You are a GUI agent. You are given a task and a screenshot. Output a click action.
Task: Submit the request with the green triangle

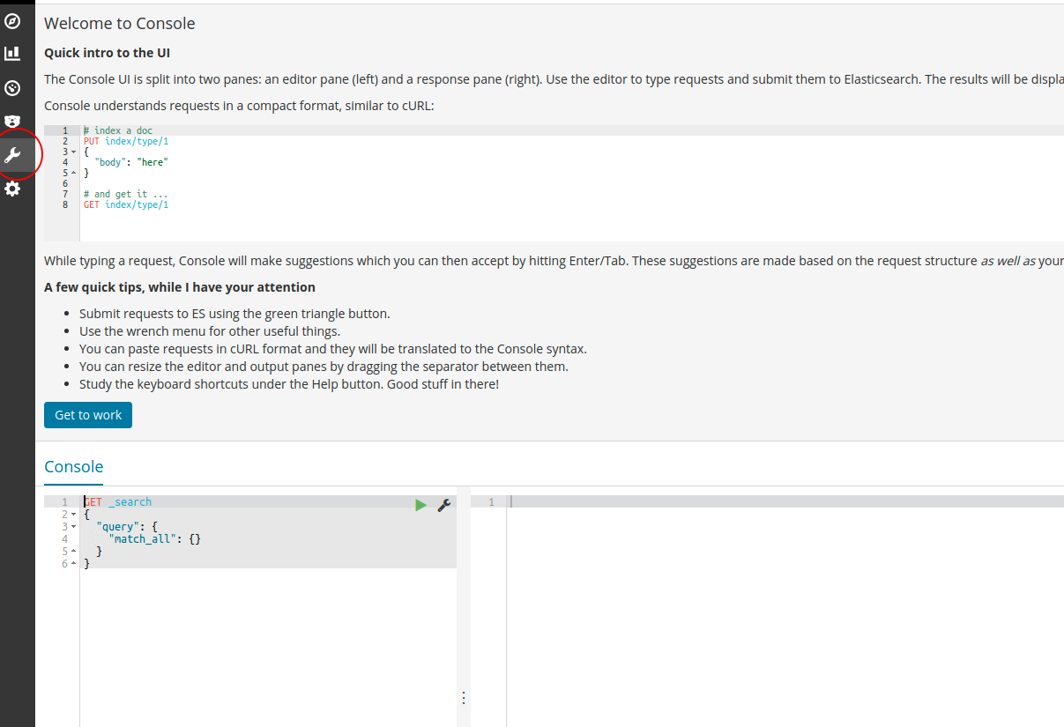coord(420,504)
